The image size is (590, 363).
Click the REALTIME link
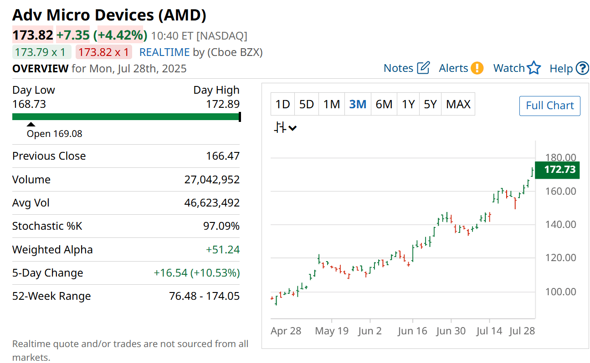[164, 52]
